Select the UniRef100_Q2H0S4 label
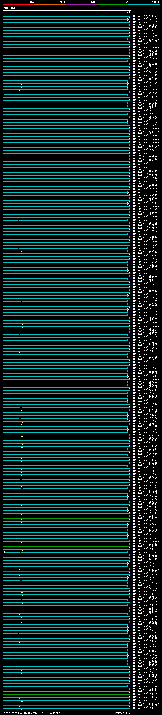 pyautogui.click(x=145, y=507)
